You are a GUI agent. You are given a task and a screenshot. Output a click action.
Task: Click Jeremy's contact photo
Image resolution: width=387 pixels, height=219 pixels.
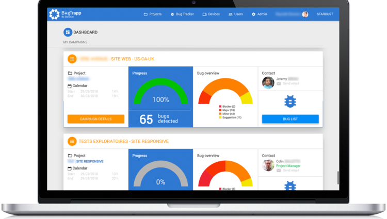pos(268,82)
